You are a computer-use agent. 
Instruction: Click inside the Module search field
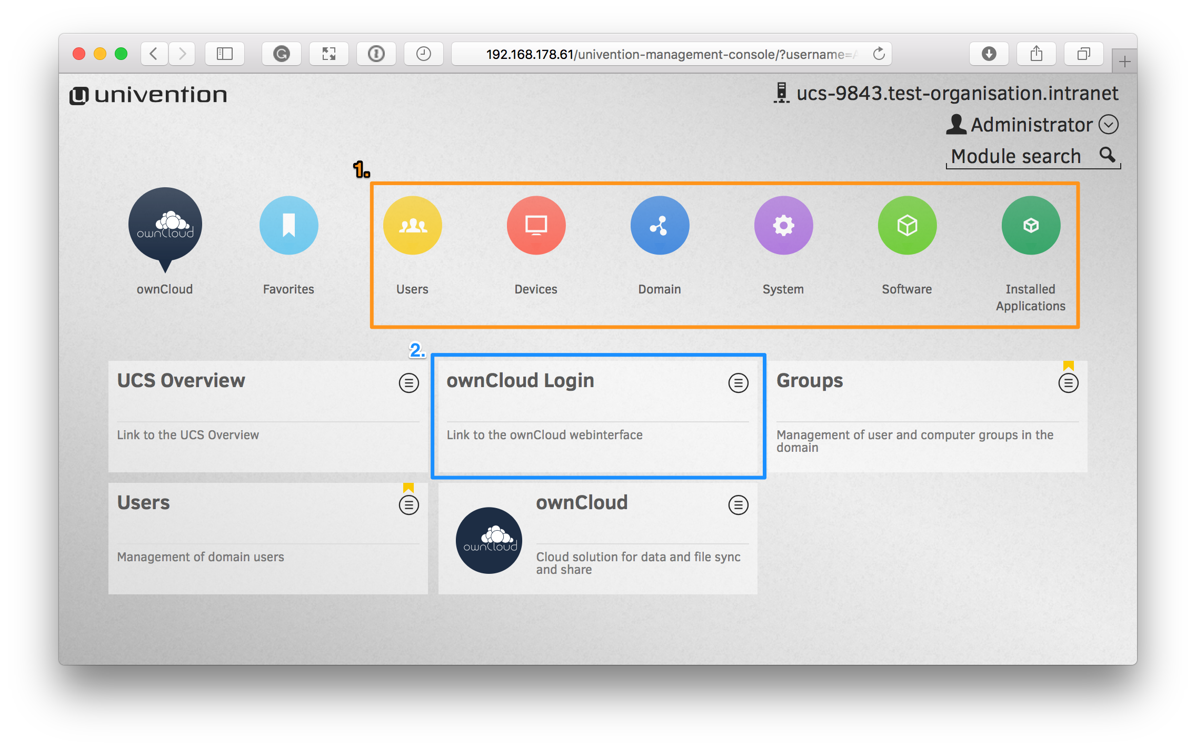[x=1016, y=156]
